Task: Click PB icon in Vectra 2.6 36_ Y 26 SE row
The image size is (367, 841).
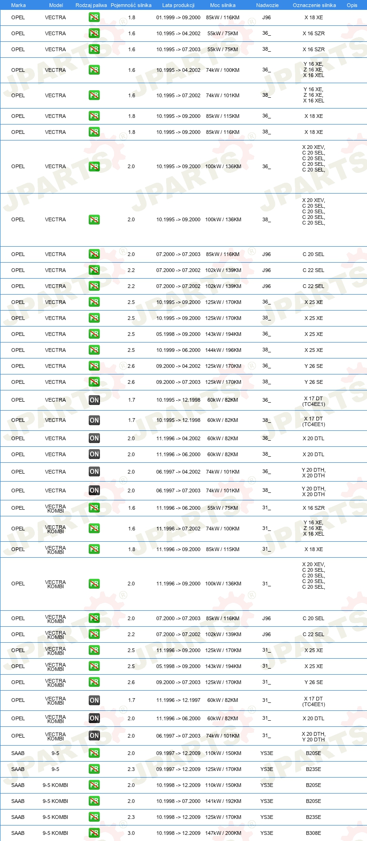Action: tap(94, 366)
